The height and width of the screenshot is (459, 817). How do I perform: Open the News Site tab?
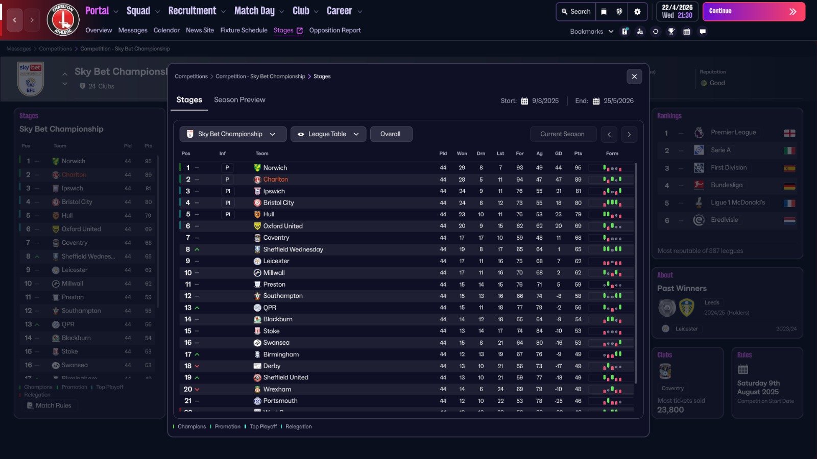click(200, 31)
